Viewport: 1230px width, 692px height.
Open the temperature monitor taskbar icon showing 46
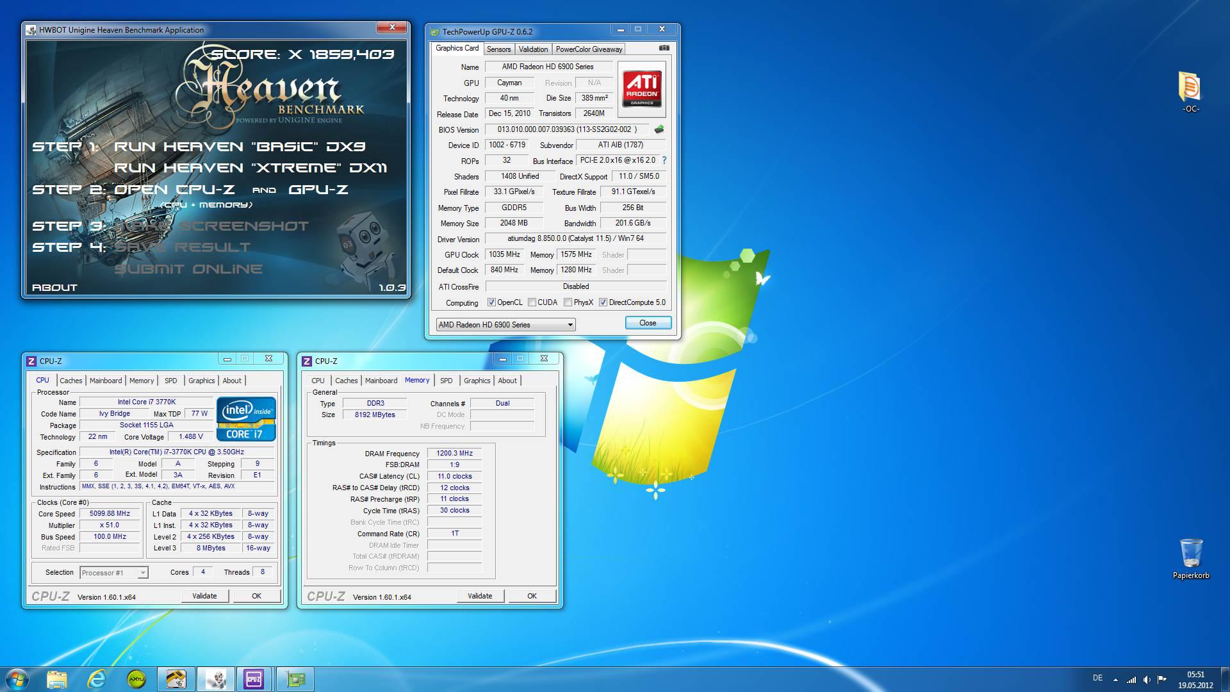click(x=176, y=679)
